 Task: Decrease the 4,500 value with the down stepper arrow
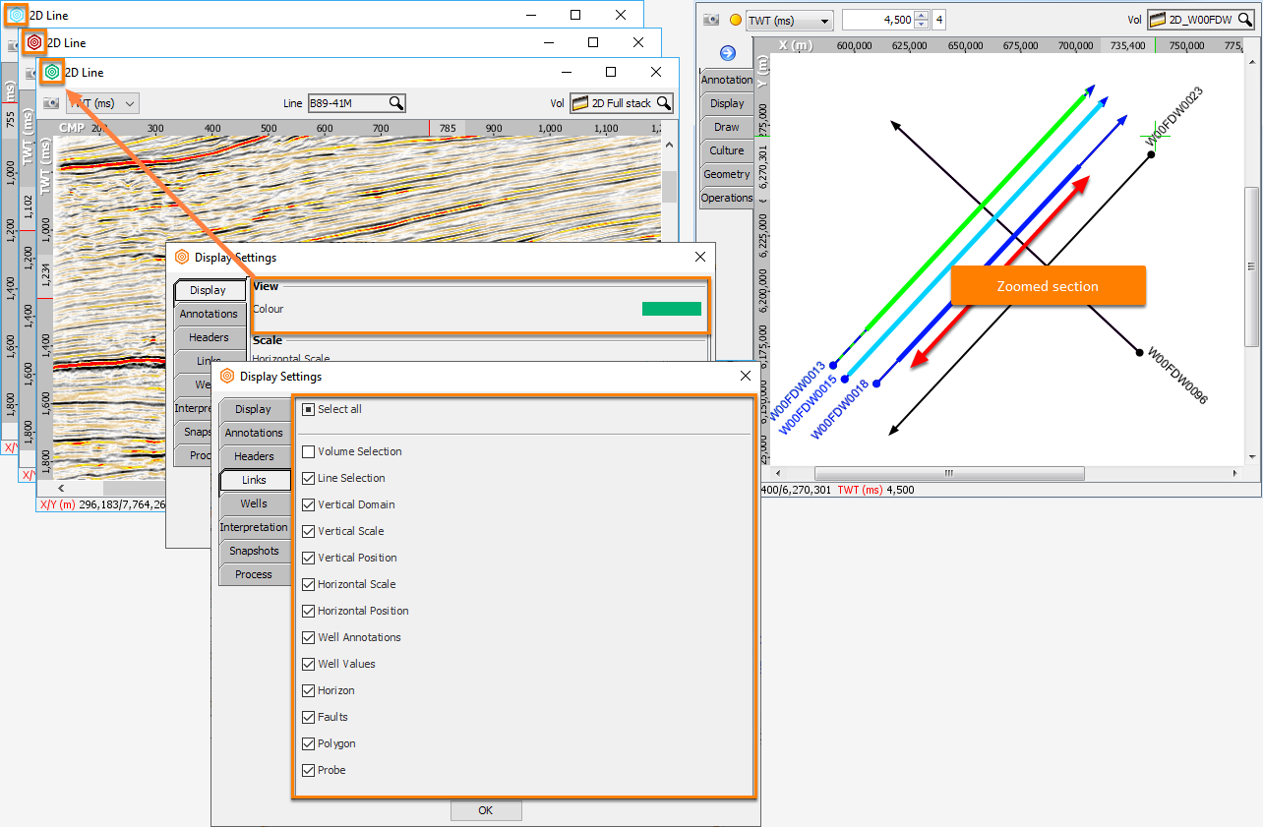[921, 25]
